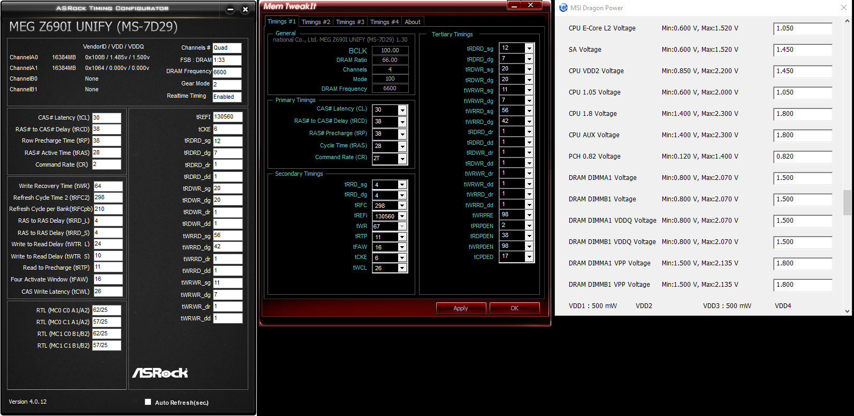This screenshot has width=854, height=416.
Task: Click the OK button in Mem TweakIt
Action: point(514,308)
